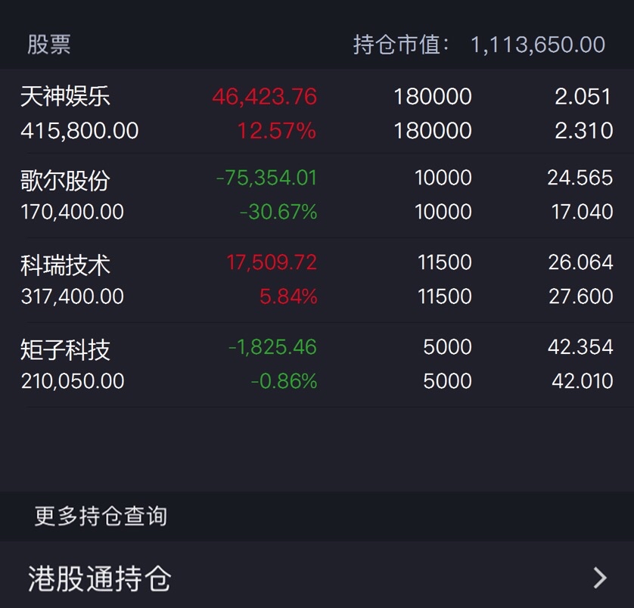
Task: Tap 天神娱乐 market value 415,800.00
Action: 79,131
